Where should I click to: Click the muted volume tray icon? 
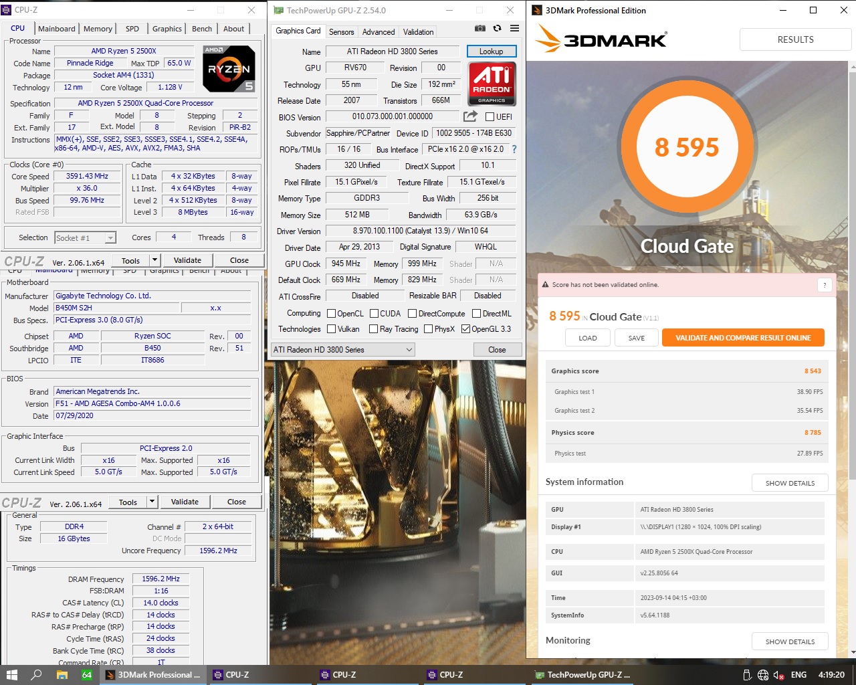778,675
